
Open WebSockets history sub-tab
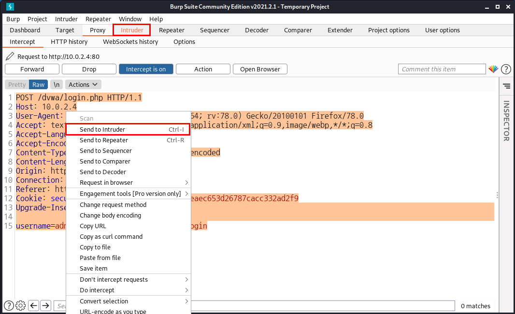130,41
